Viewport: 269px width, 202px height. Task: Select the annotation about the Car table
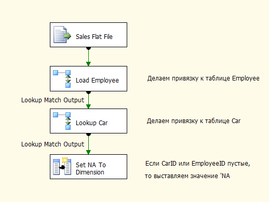pyautogui.click(x=194, y=121)
